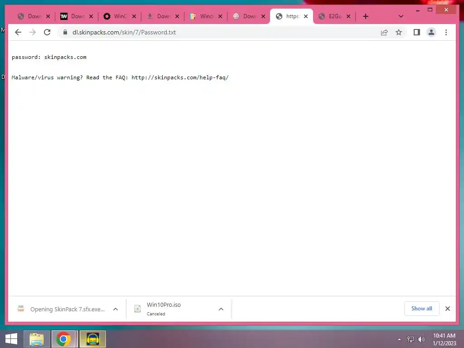Viewport: 464px width, 348px height.
Task: Open the Chrome profile avatar menu
Action: click(x=431, y=32)
